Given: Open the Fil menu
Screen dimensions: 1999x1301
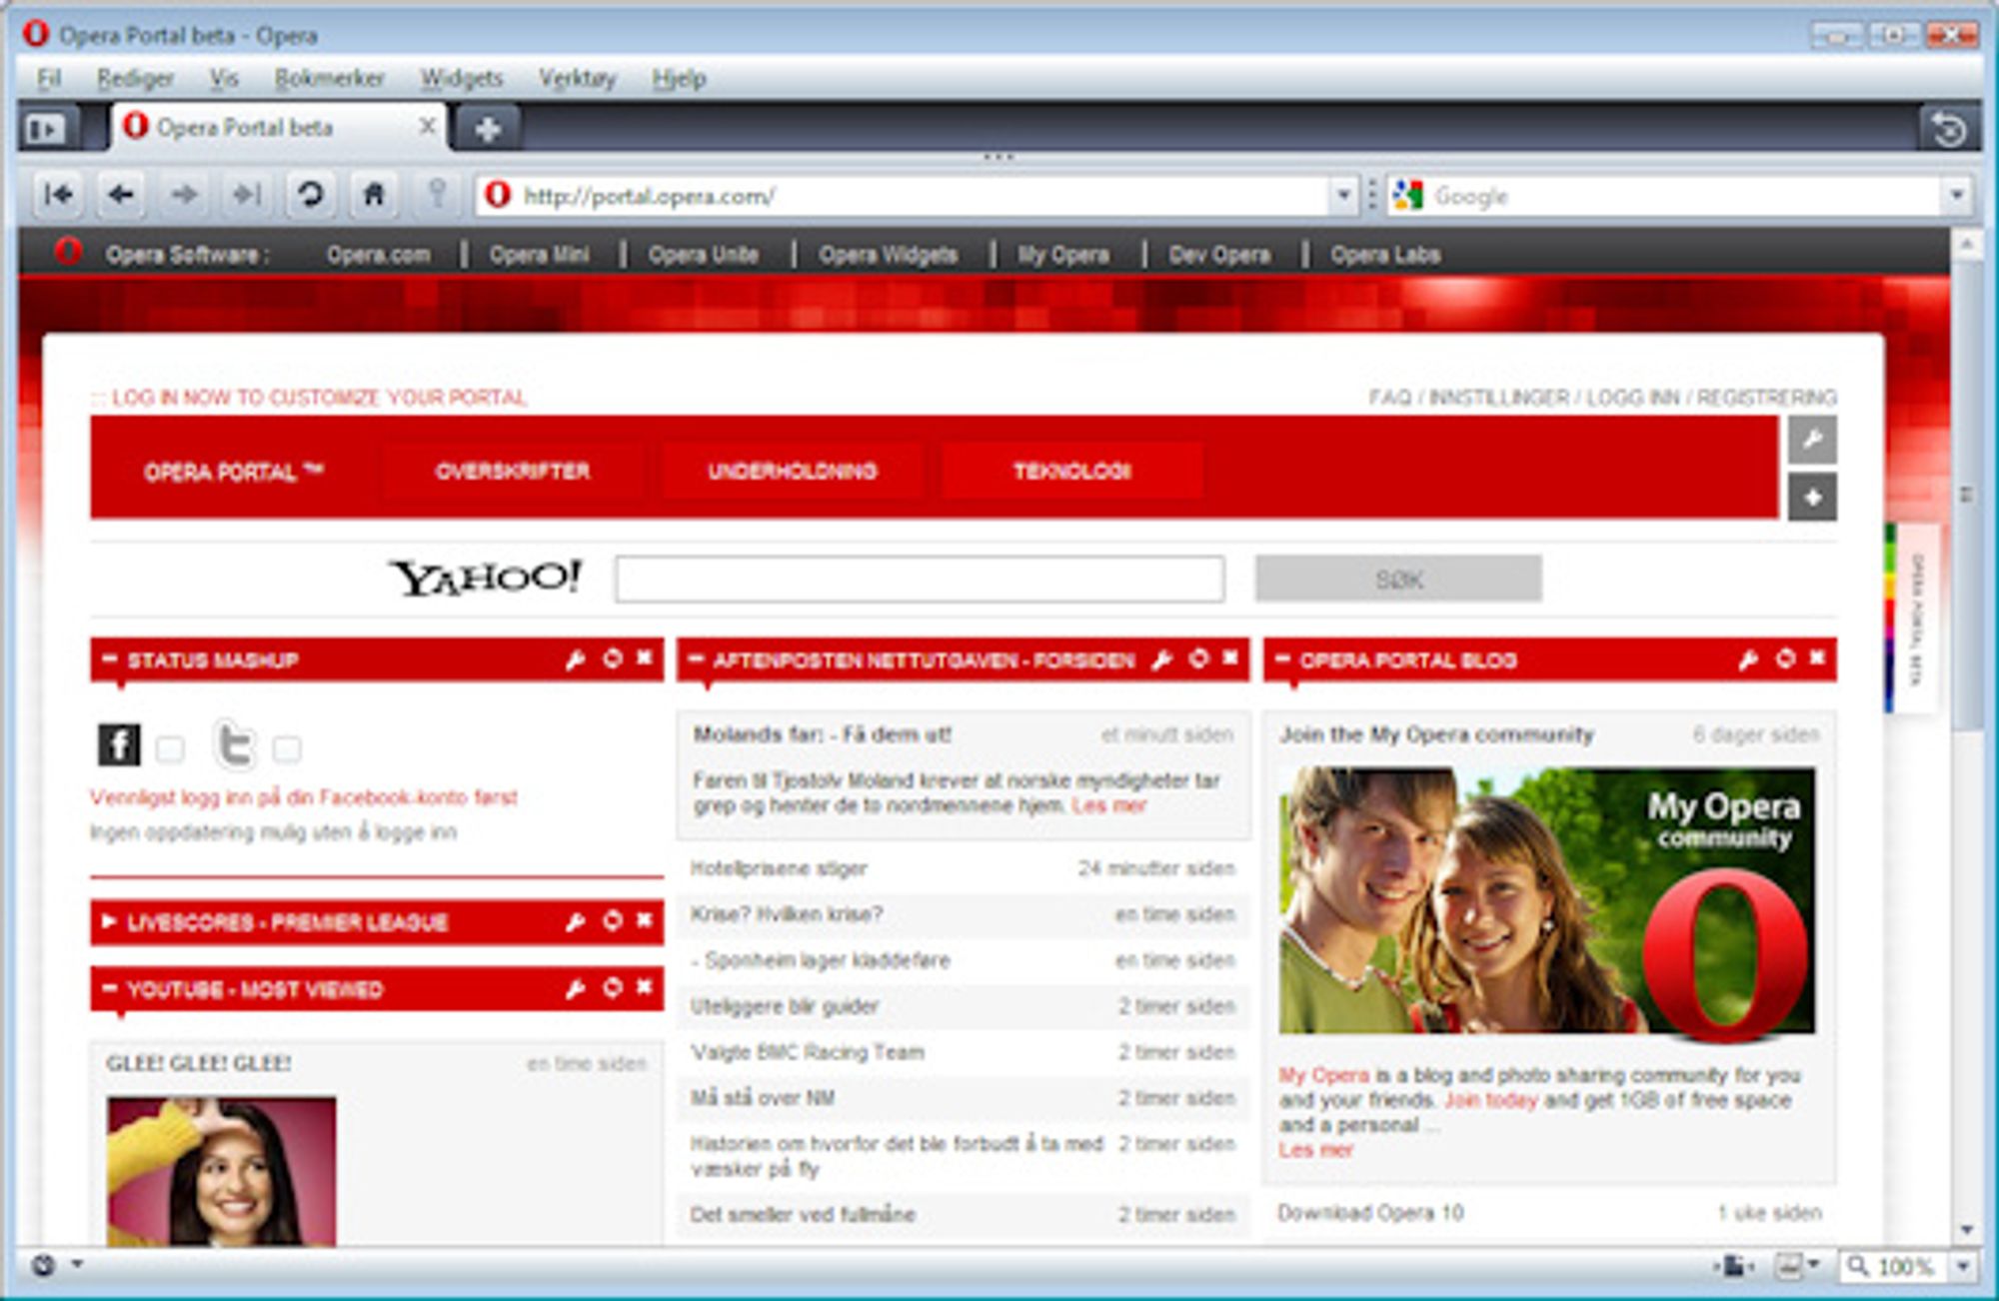Looking at the screenshot, I should [49, 78].
